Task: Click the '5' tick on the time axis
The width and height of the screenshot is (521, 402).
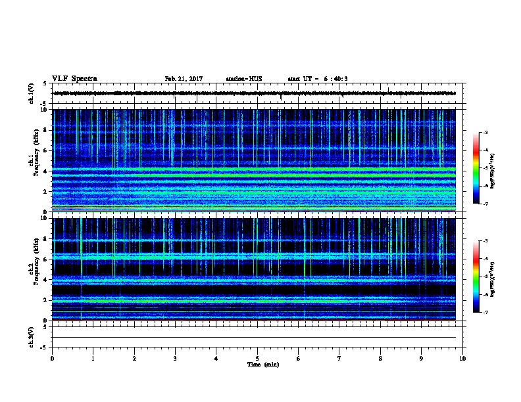Action: 257,359
